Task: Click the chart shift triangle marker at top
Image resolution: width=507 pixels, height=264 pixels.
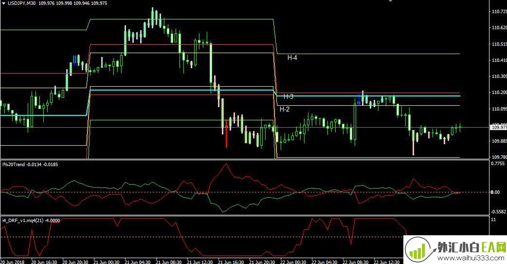Action: tap(390, 1)
